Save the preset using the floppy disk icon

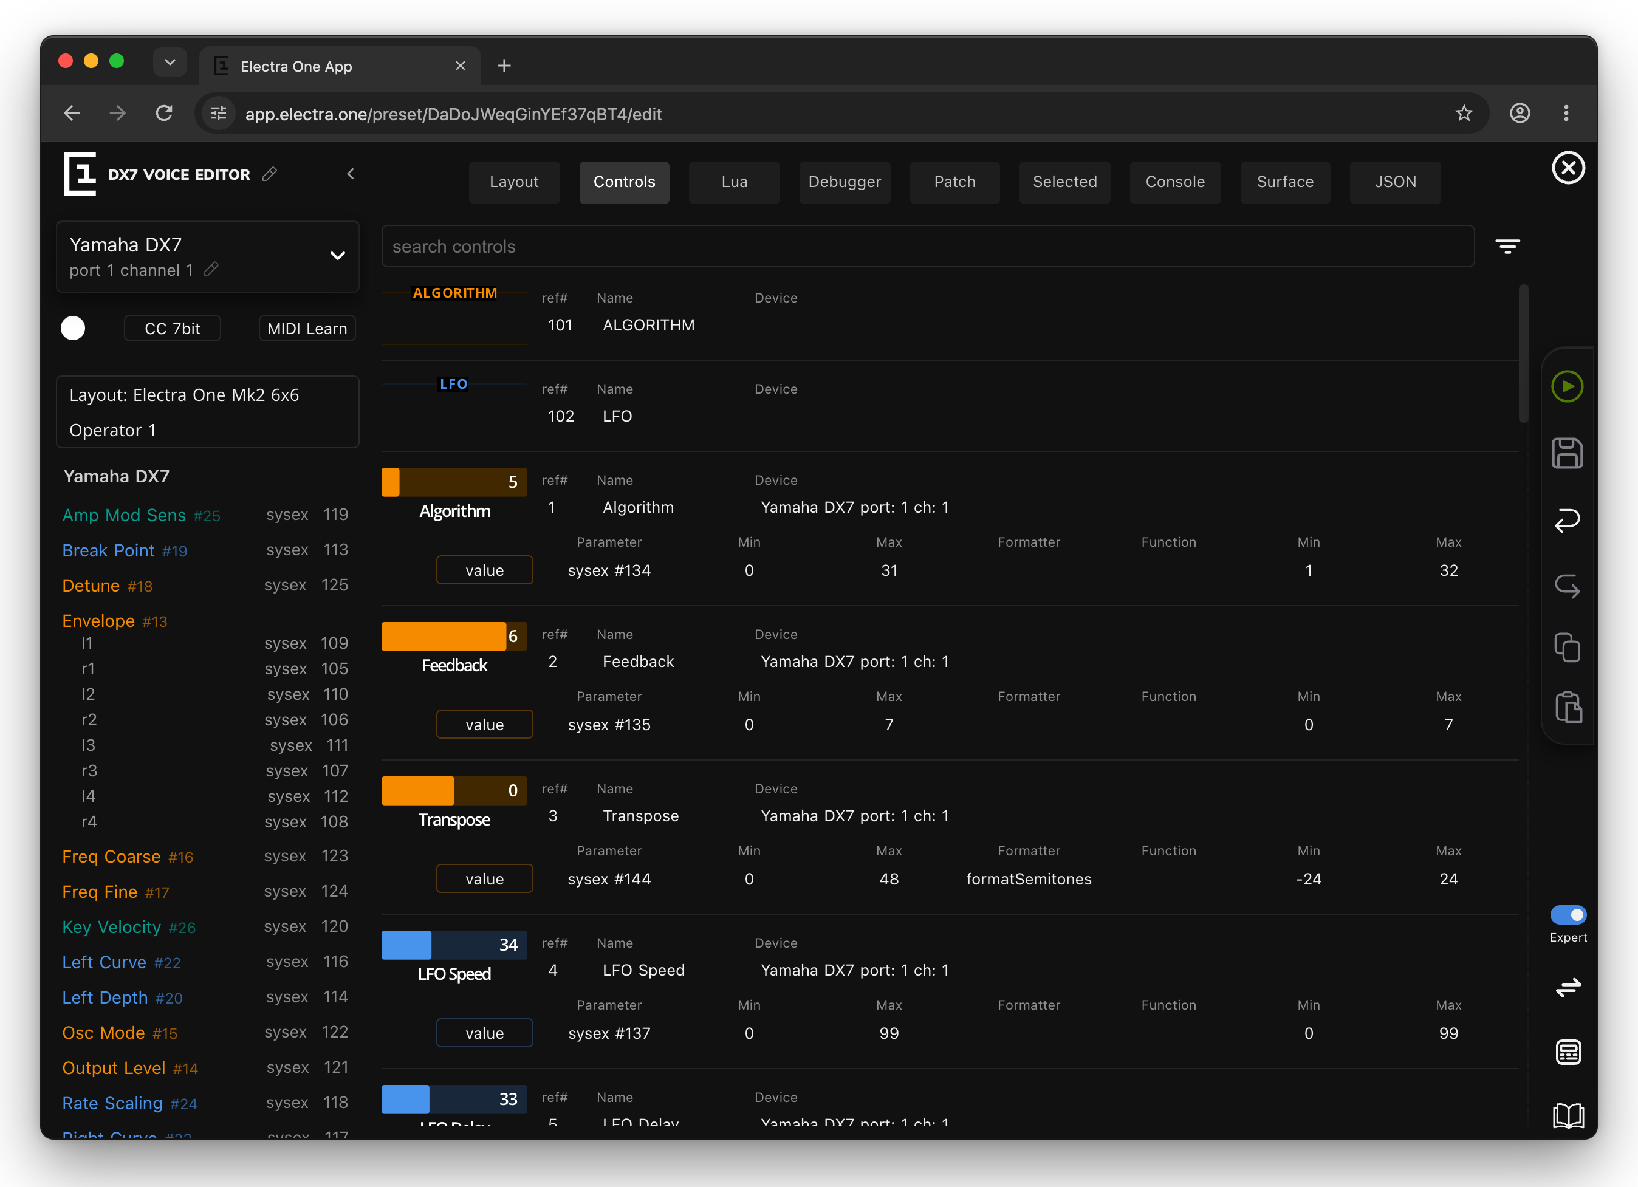pyautogui.click(x=1566, y=453)
